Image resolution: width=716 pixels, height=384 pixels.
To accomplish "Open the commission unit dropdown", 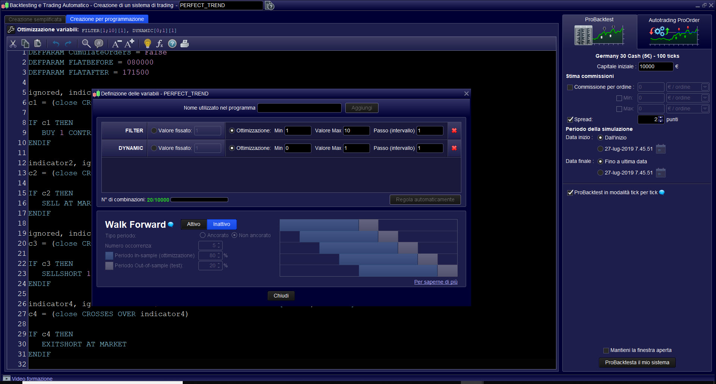I will (704, 87).
